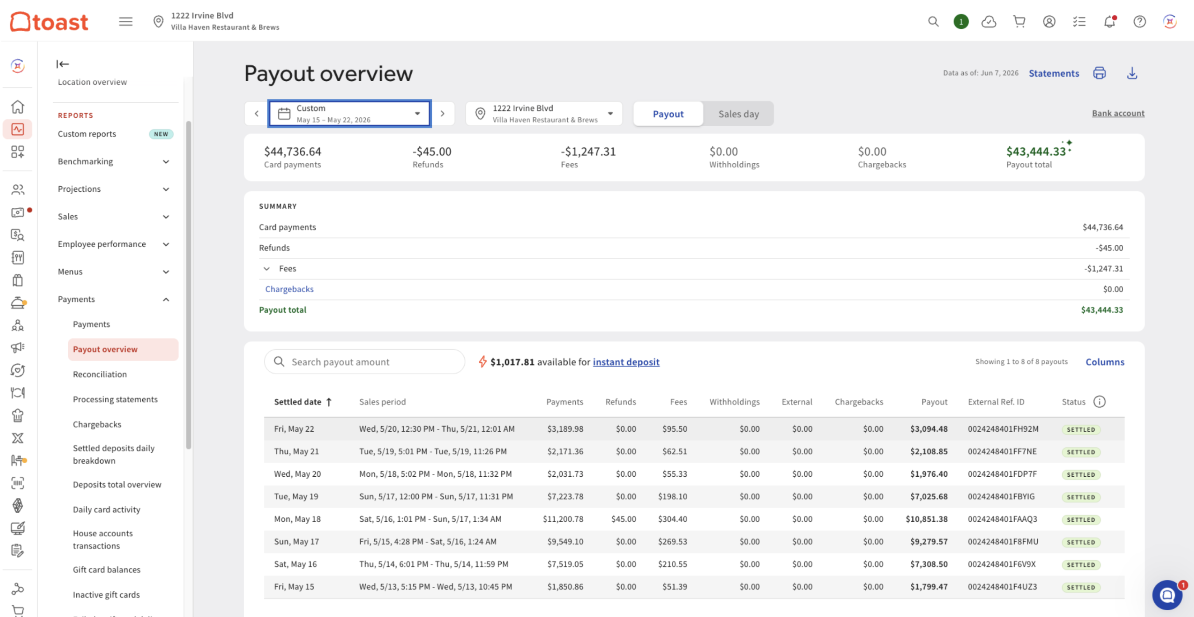This screenshot has height=617, width=1194.
Task: Open the live chat bubble
Action: (1167, 595)
